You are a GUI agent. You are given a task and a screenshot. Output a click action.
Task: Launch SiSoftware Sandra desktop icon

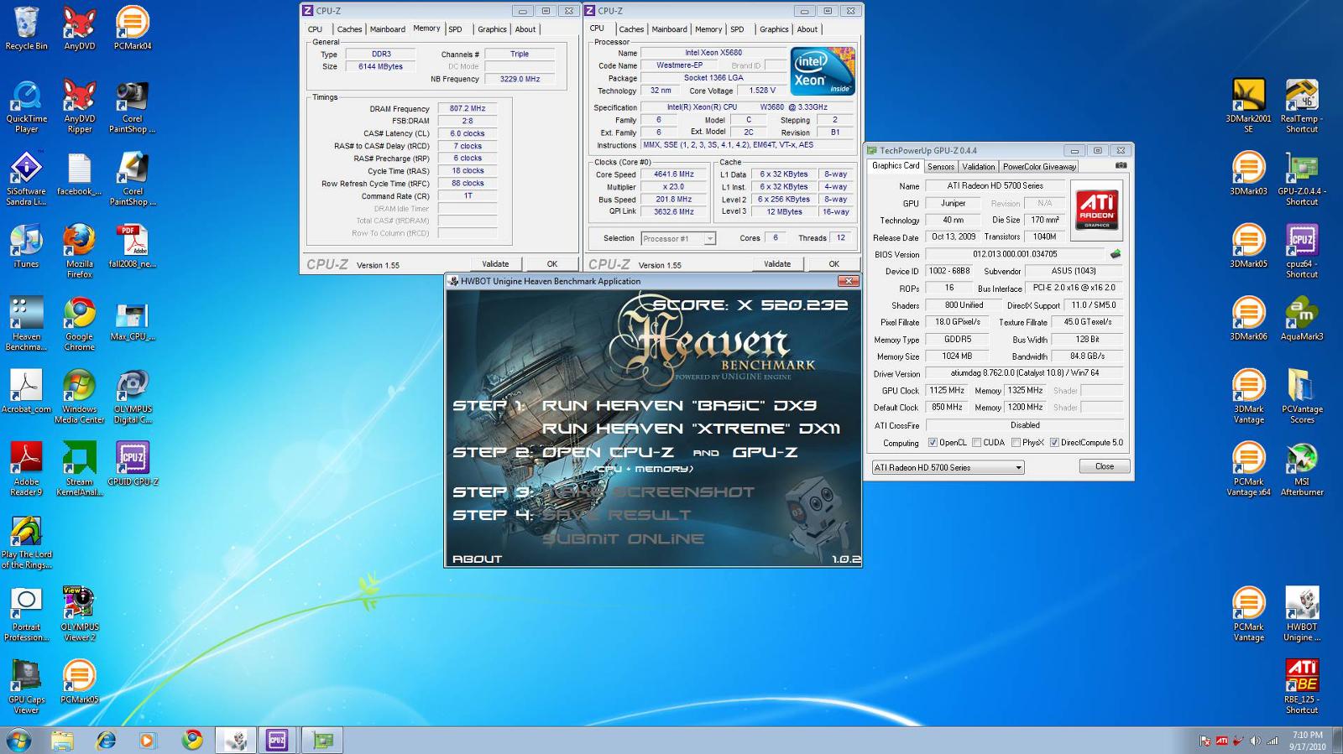(26, 178)
